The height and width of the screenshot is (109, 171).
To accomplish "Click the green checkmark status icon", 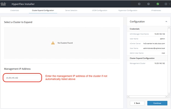I will [158, 4].
